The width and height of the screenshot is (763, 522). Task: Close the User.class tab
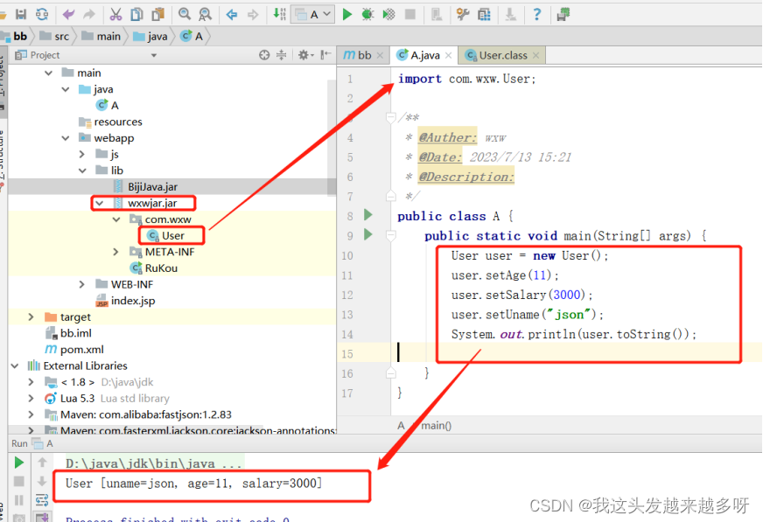pos(535,55)
